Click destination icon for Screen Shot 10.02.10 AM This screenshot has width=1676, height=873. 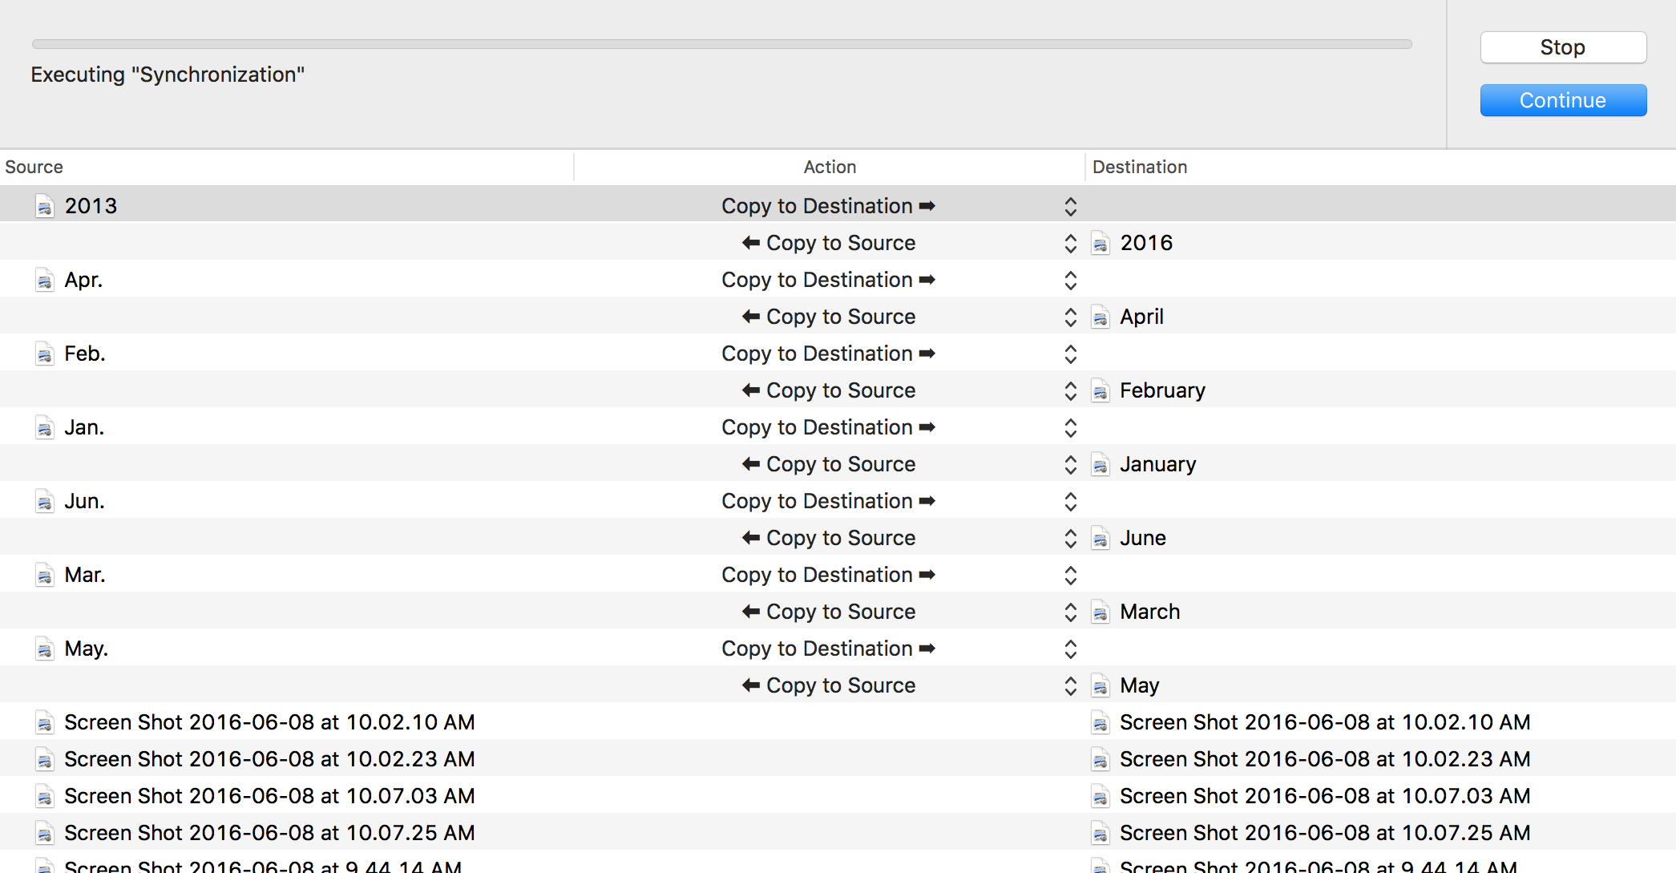1101,722
